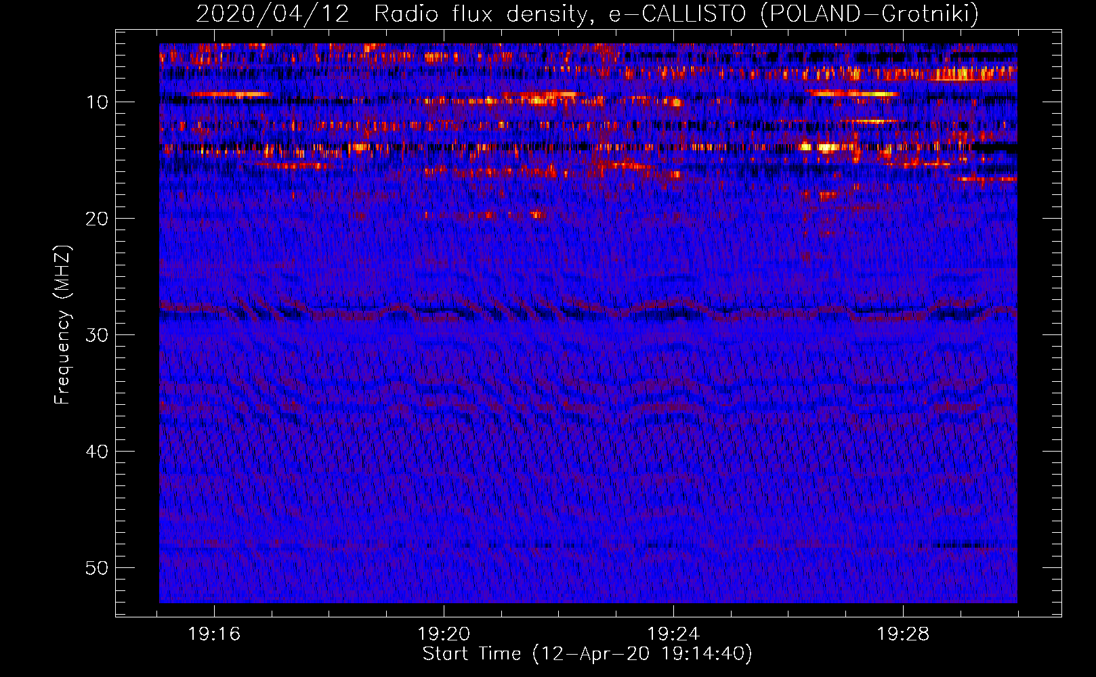Click the plot title mentioning e-CALLISTO POLAND-Grotniki
Image resolution: width=1096 pixels, height=677 pixels.
[x=587, y=14]
